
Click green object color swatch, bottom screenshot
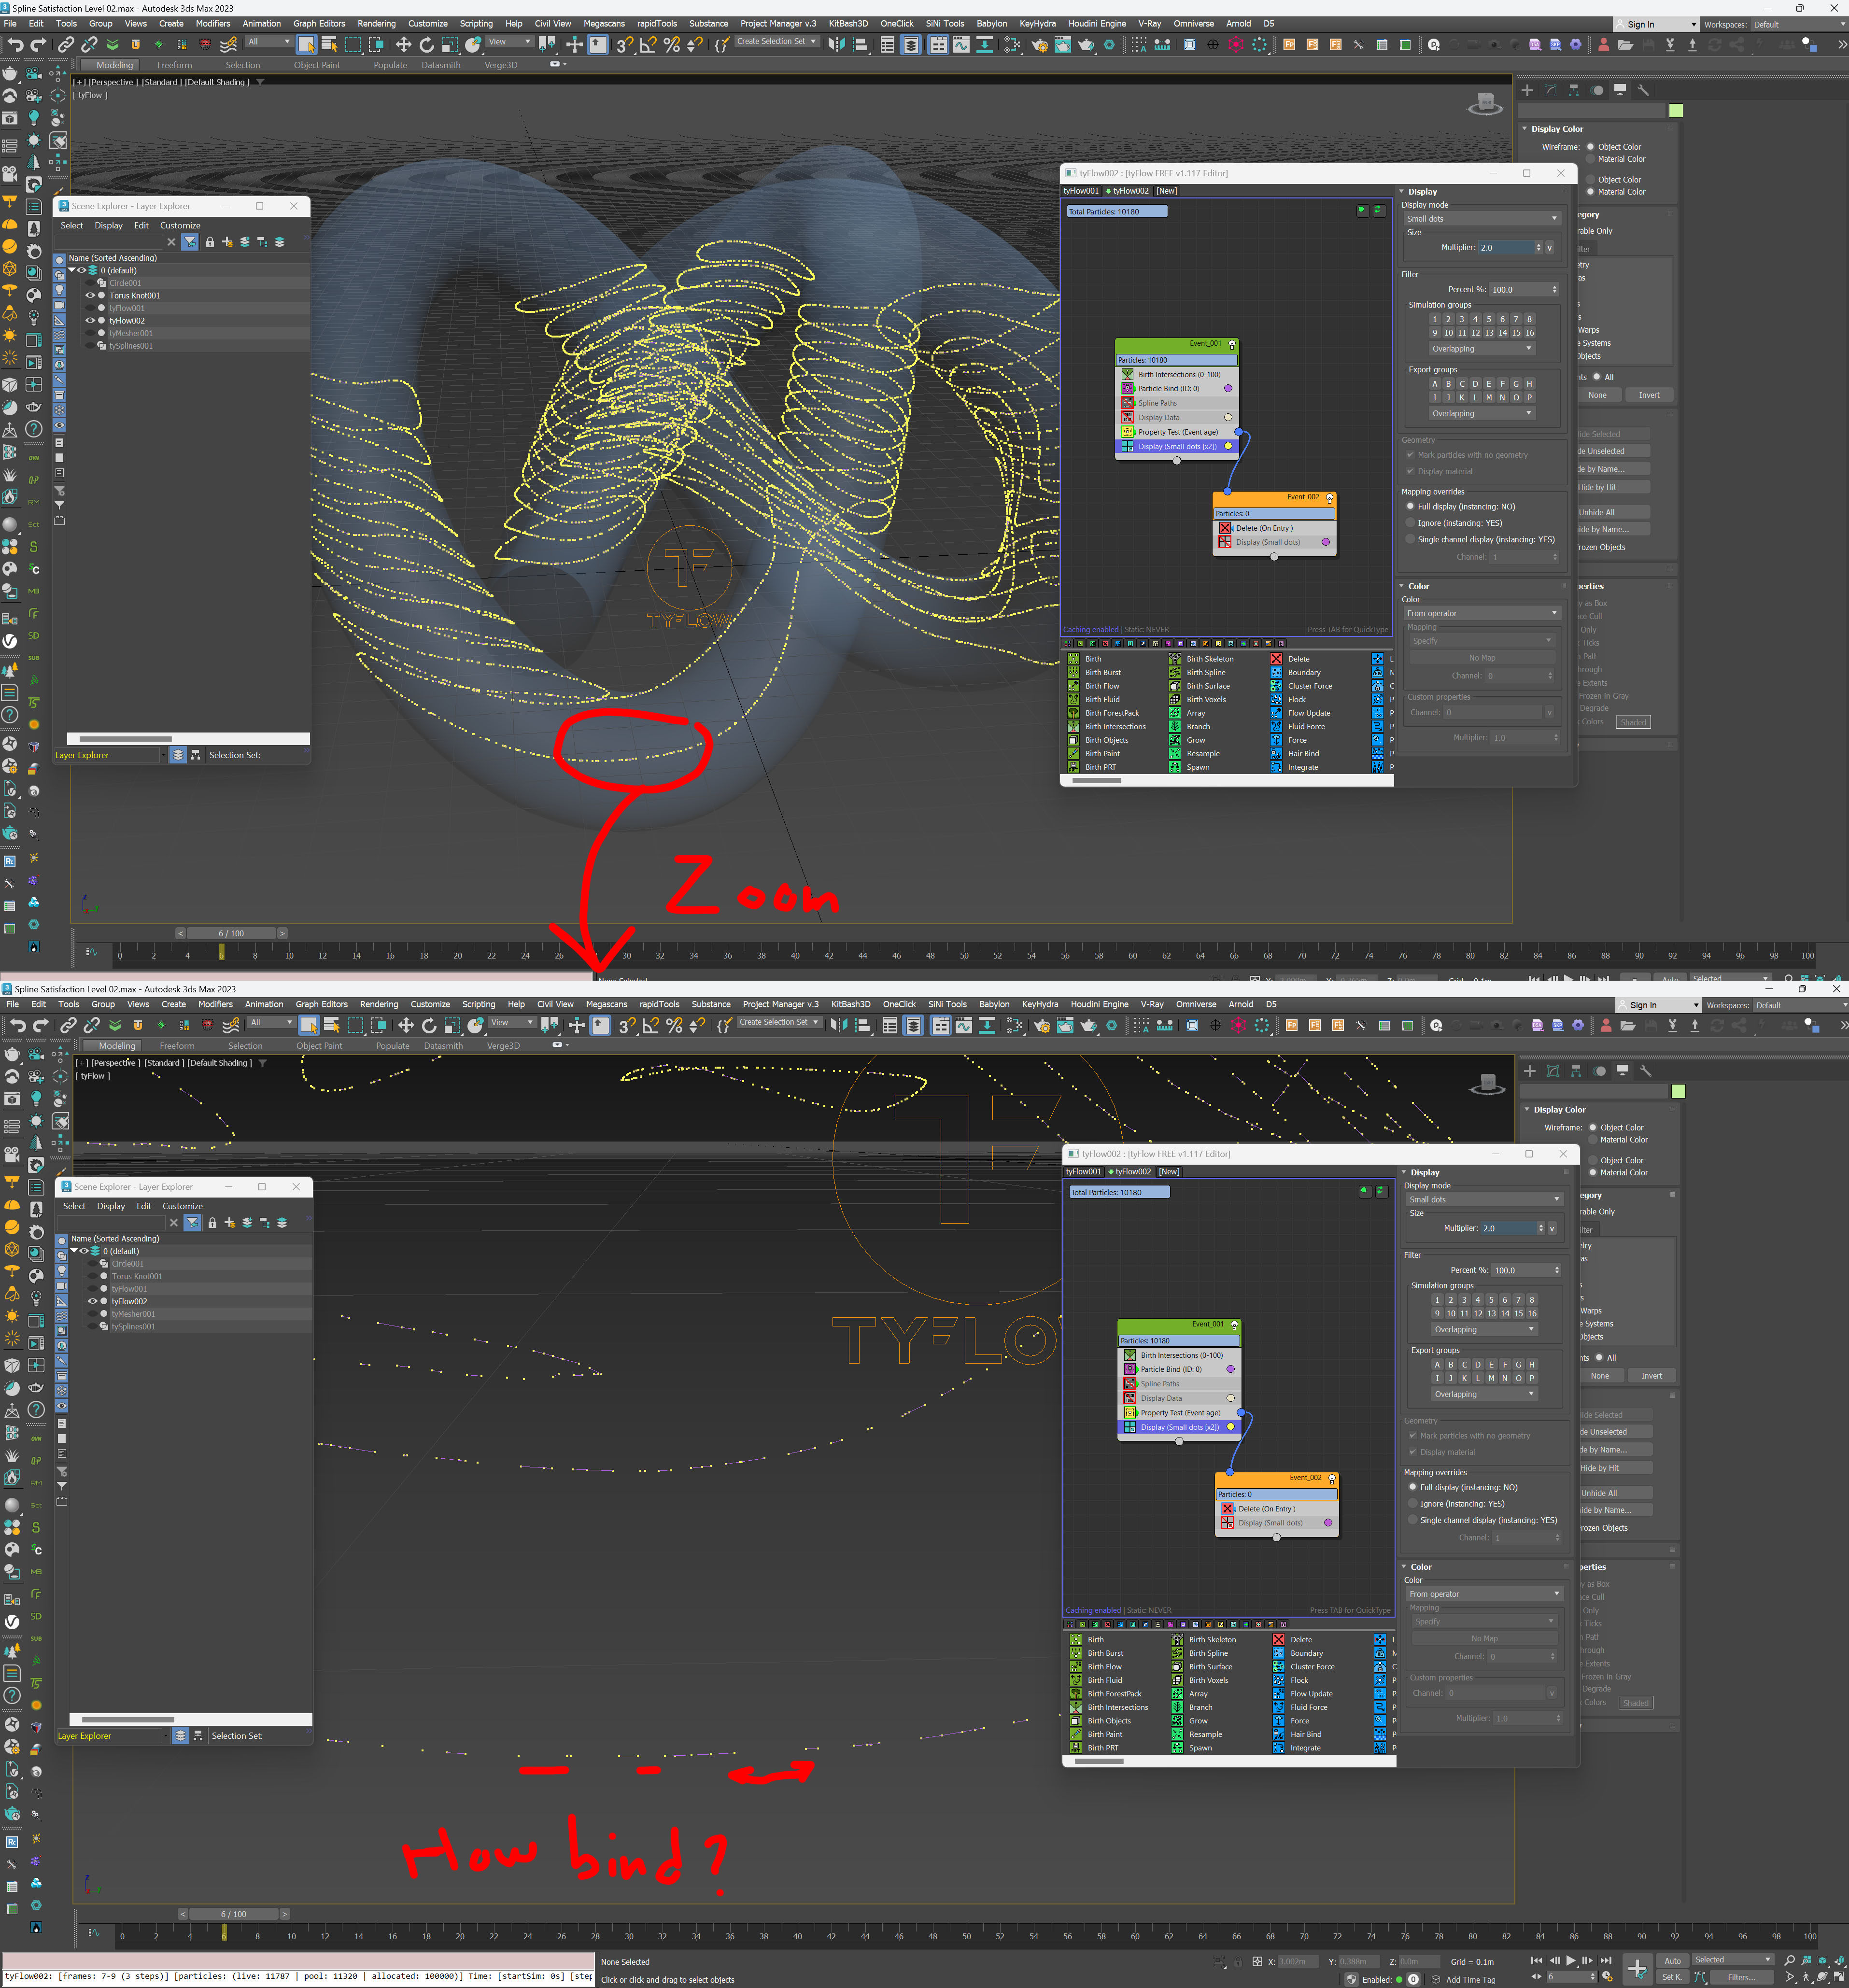1678,1091
